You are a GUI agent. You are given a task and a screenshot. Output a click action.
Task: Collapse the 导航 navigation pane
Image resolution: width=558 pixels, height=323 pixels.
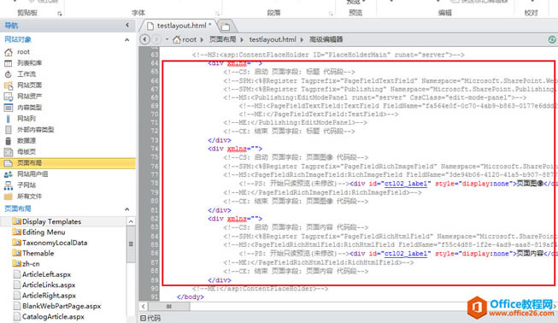127,26
